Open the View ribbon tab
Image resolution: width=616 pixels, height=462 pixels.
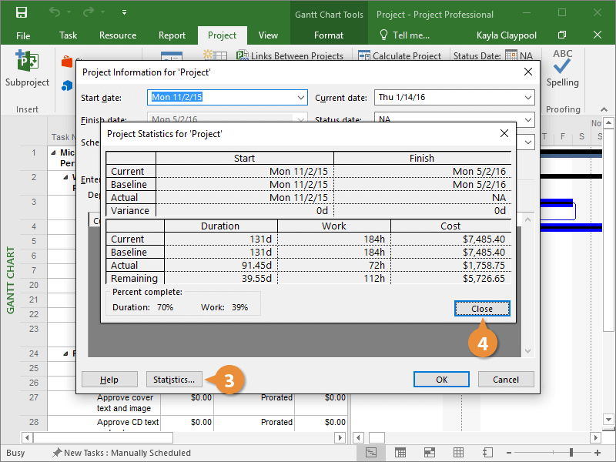point(268,35)
